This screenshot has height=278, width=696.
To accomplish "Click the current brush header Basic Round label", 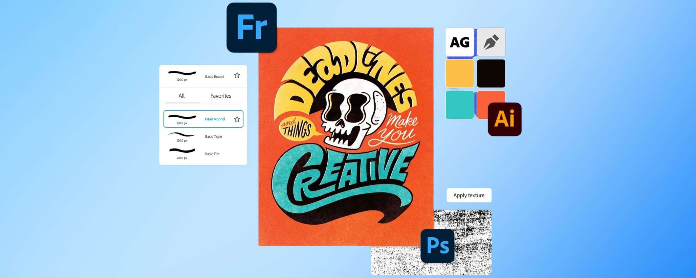I will pyautogui.click(x=215, y=77).
